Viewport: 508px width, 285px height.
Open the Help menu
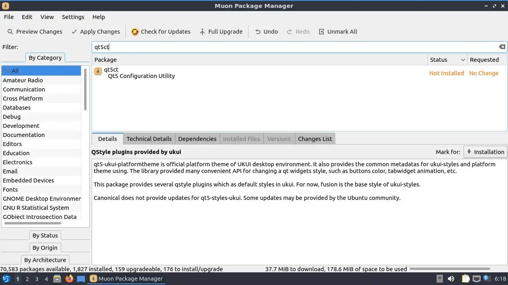(x=98, y=17)
